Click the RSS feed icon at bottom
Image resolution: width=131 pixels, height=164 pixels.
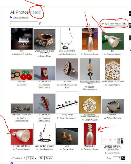pos(12,163)
